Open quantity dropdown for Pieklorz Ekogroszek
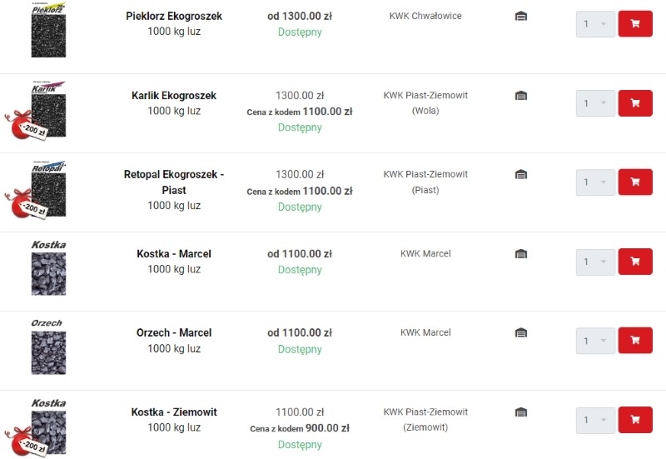 click(595, 24)
